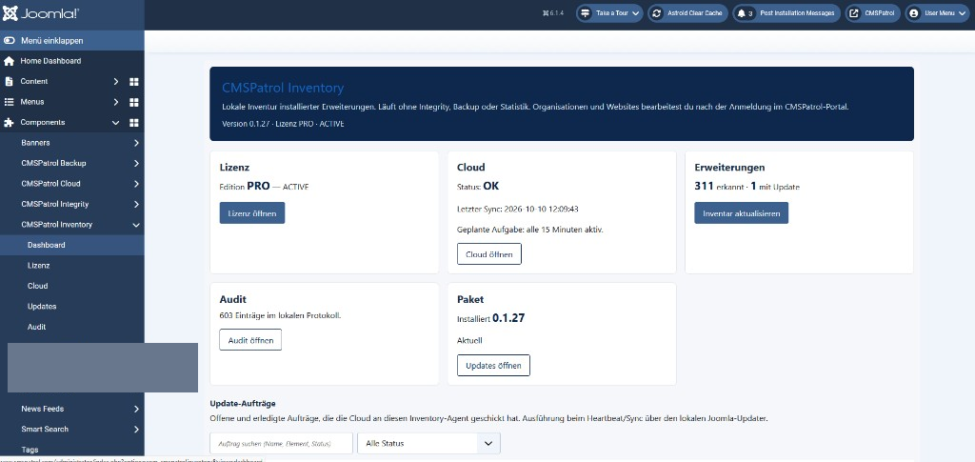The height and width of the screenshot is (462, 975).
Task: Open Content dashboard grid icon
Action: pos(133,82)
